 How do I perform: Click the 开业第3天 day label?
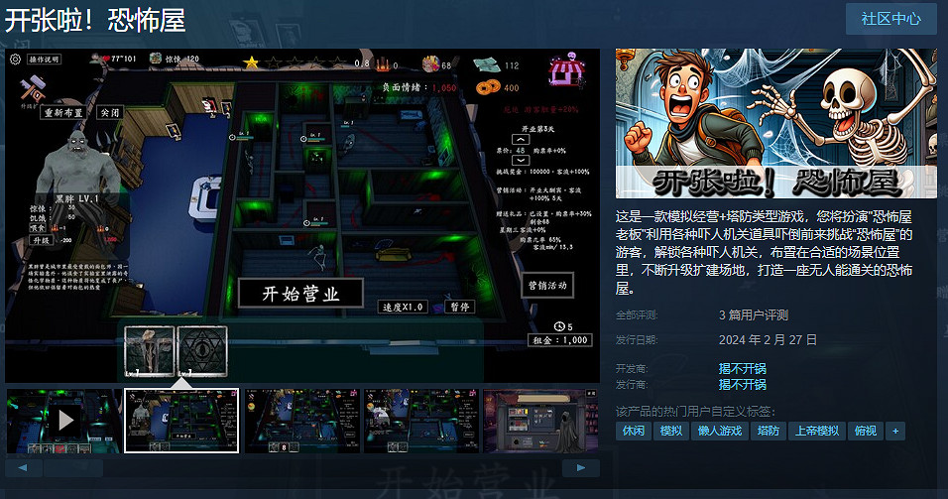pyautogui.click(x=536, y=129)
